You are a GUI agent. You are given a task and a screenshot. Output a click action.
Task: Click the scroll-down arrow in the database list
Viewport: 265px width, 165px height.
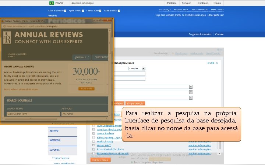(219, 153)
